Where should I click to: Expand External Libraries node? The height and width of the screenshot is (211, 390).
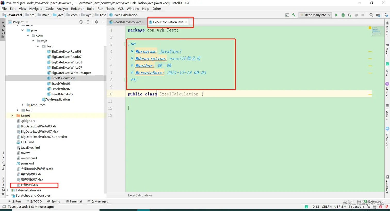click(7, 190)
